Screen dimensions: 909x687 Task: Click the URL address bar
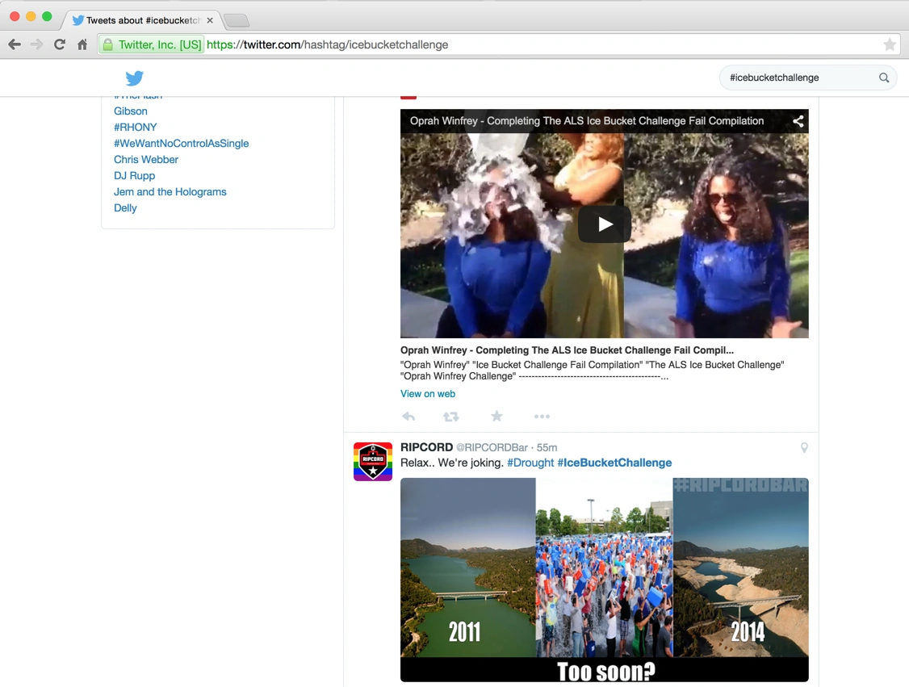point(499,44)
